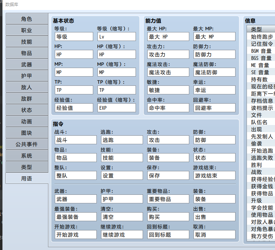Select the 始终跑步 row in 信息 list
This screenshot has width=275, height=250.
[x=261, y=37]
